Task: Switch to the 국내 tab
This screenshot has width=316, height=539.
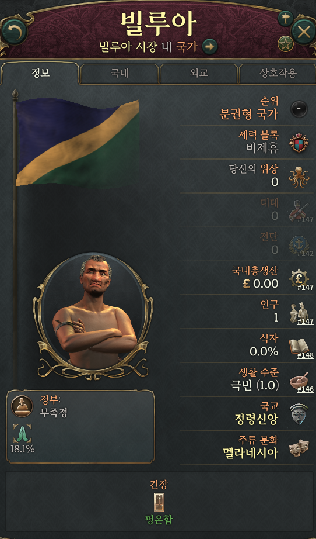Action: 120,73
